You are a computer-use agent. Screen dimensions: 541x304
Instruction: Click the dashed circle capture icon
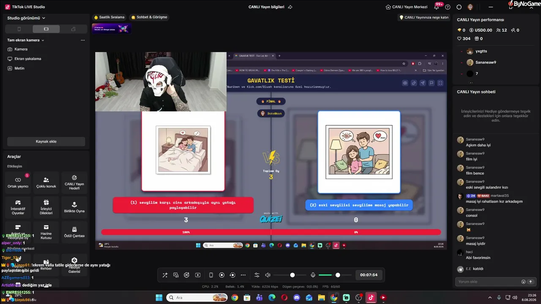coord(232,275)
